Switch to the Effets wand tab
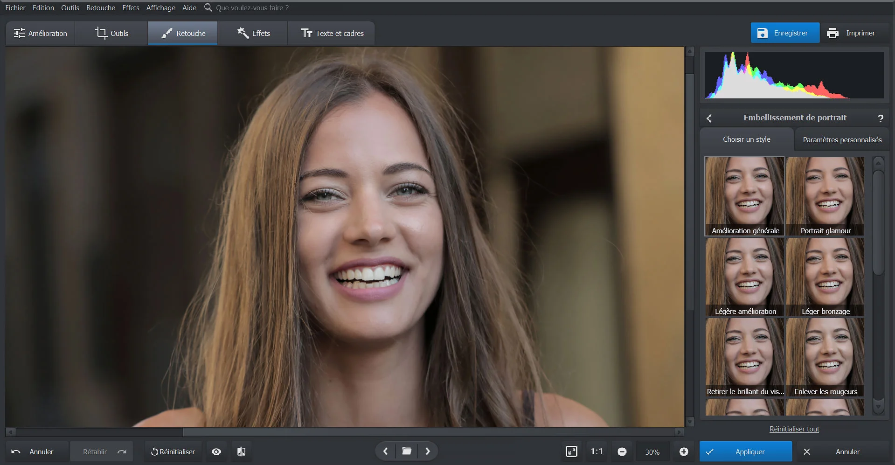895x465 pixels. [253, 33]
